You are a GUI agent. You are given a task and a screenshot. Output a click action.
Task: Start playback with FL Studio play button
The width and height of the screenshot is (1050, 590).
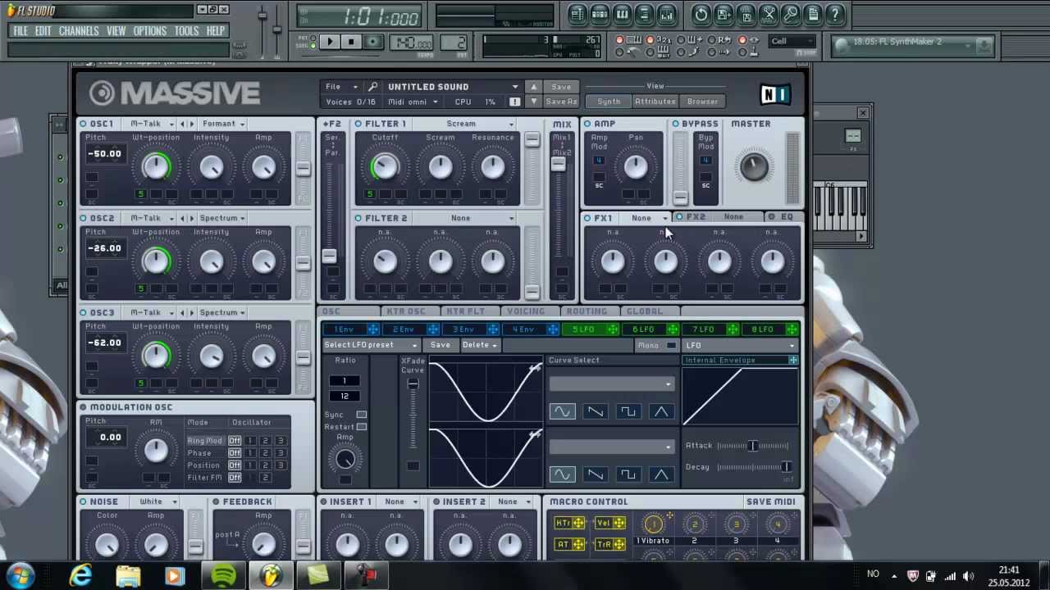coord(329,42)
